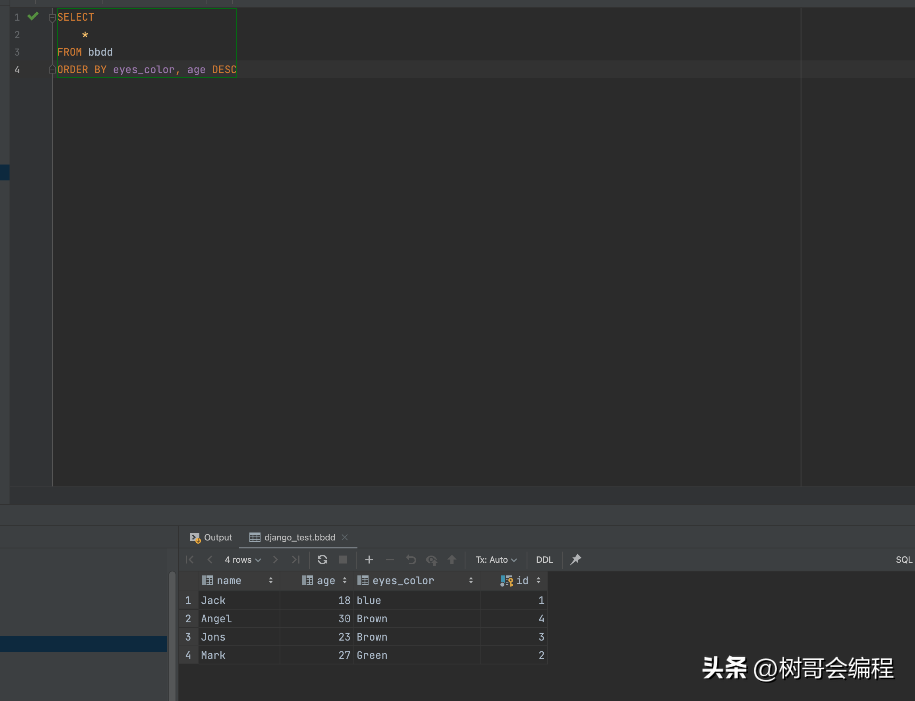The image size is (915, 701).
Task: Select the id cell in Jack's row
Action: [x=514, y=600]
